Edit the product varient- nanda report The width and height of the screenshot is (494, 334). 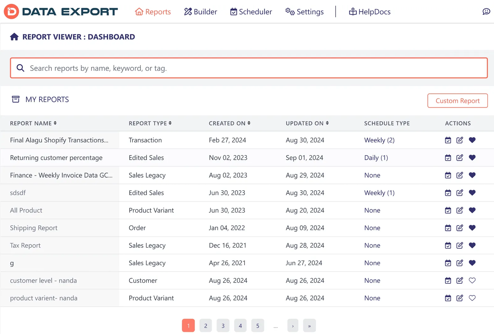460,299
